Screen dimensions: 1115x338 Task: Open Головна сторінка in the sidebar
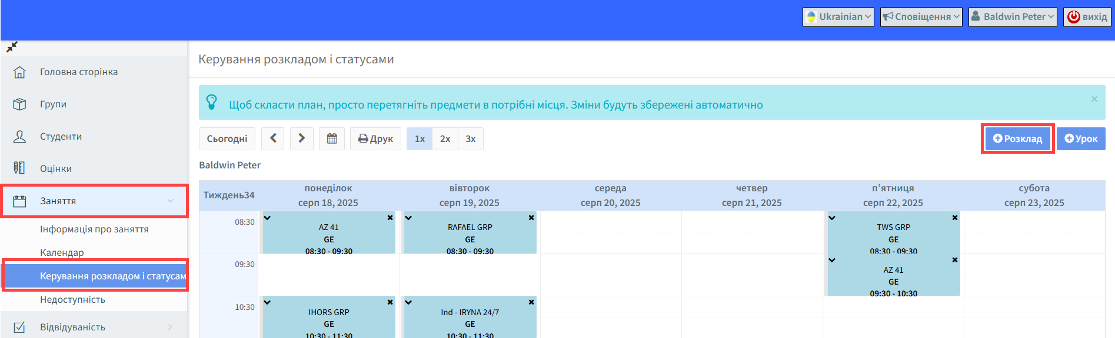[79, 72]
